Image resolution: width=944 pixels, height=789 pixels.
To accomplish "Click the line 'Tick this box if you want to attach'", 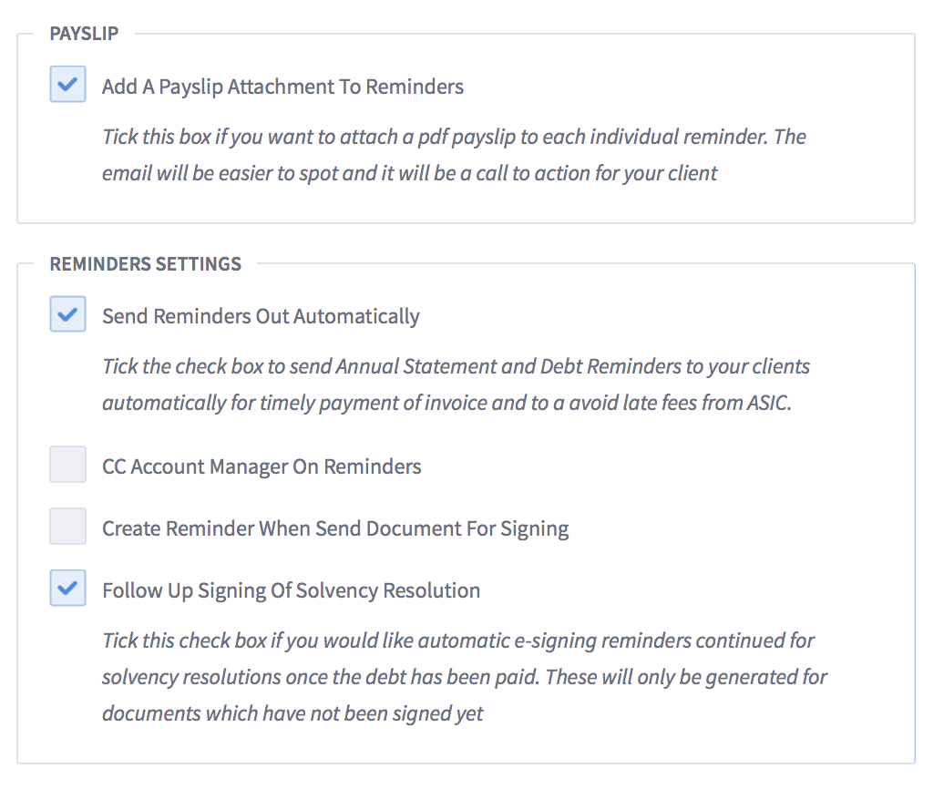I will pos(454,138).
